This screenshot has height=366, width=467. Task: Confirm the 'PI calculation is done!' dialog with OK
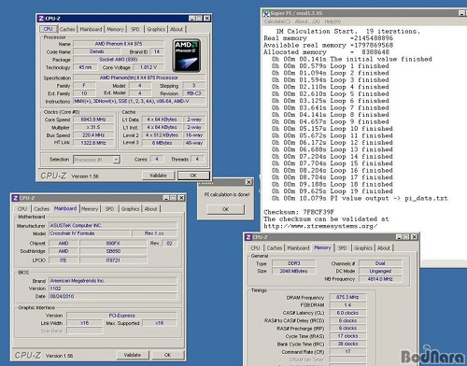tap(226, 209)
